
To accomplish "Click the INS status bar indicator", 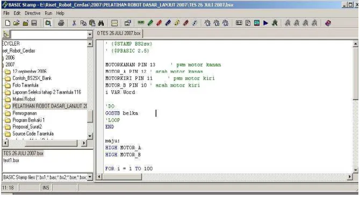I will click(46, 188).
